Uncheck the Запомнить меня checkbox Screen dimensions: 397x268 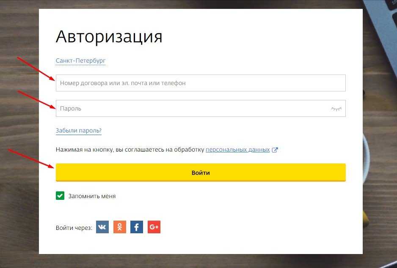[x=60, y=196]
